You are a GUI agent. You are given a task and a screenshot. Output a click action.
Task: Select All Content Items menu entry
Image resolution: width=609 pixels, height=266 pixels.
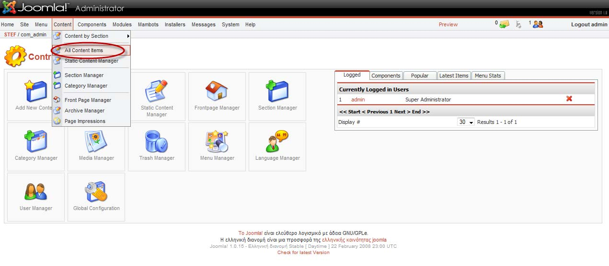pyautogui.click(x=91, y=50)
